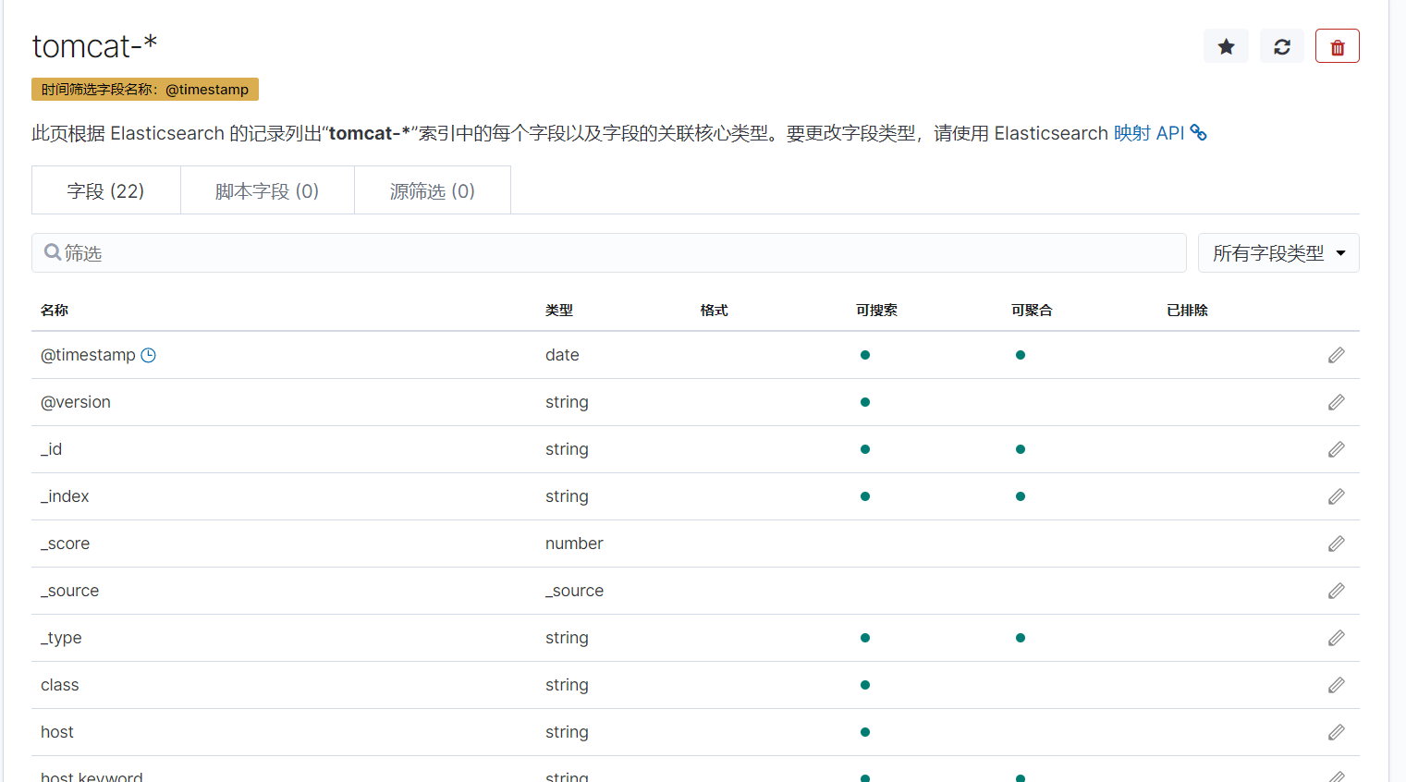Click the aggregatable dot for _index
The image size is (1406, 782).
tap(1020, 496)
